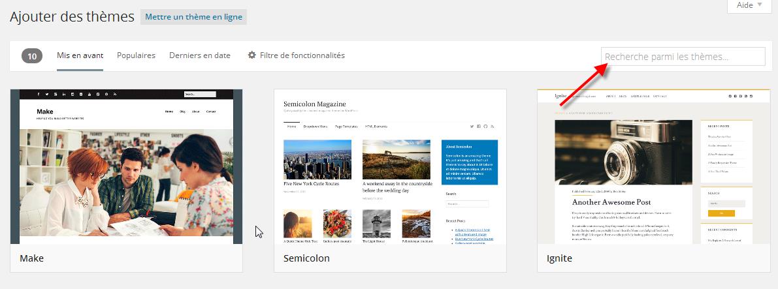Image resolution: width=778 pixels, height=289 pixels.
Task: Click the Aide dropdown arrow
Action: pos(760,5)
